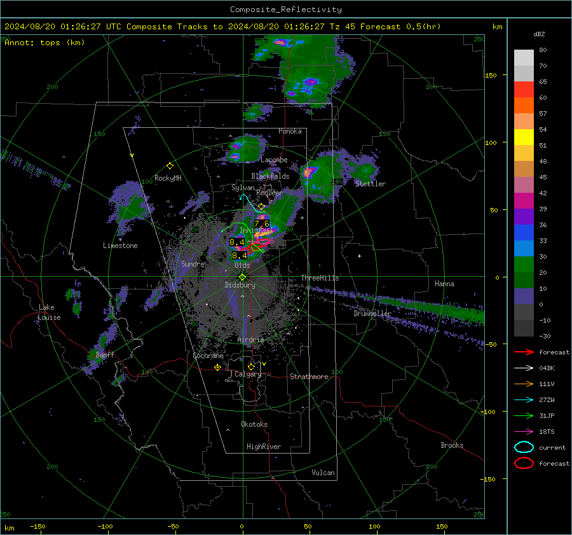Image resolution: width=572 pixels, height=535 pixels.
Task: Click the 8.4 tops label directly above Olds
Action: (240, 255)
